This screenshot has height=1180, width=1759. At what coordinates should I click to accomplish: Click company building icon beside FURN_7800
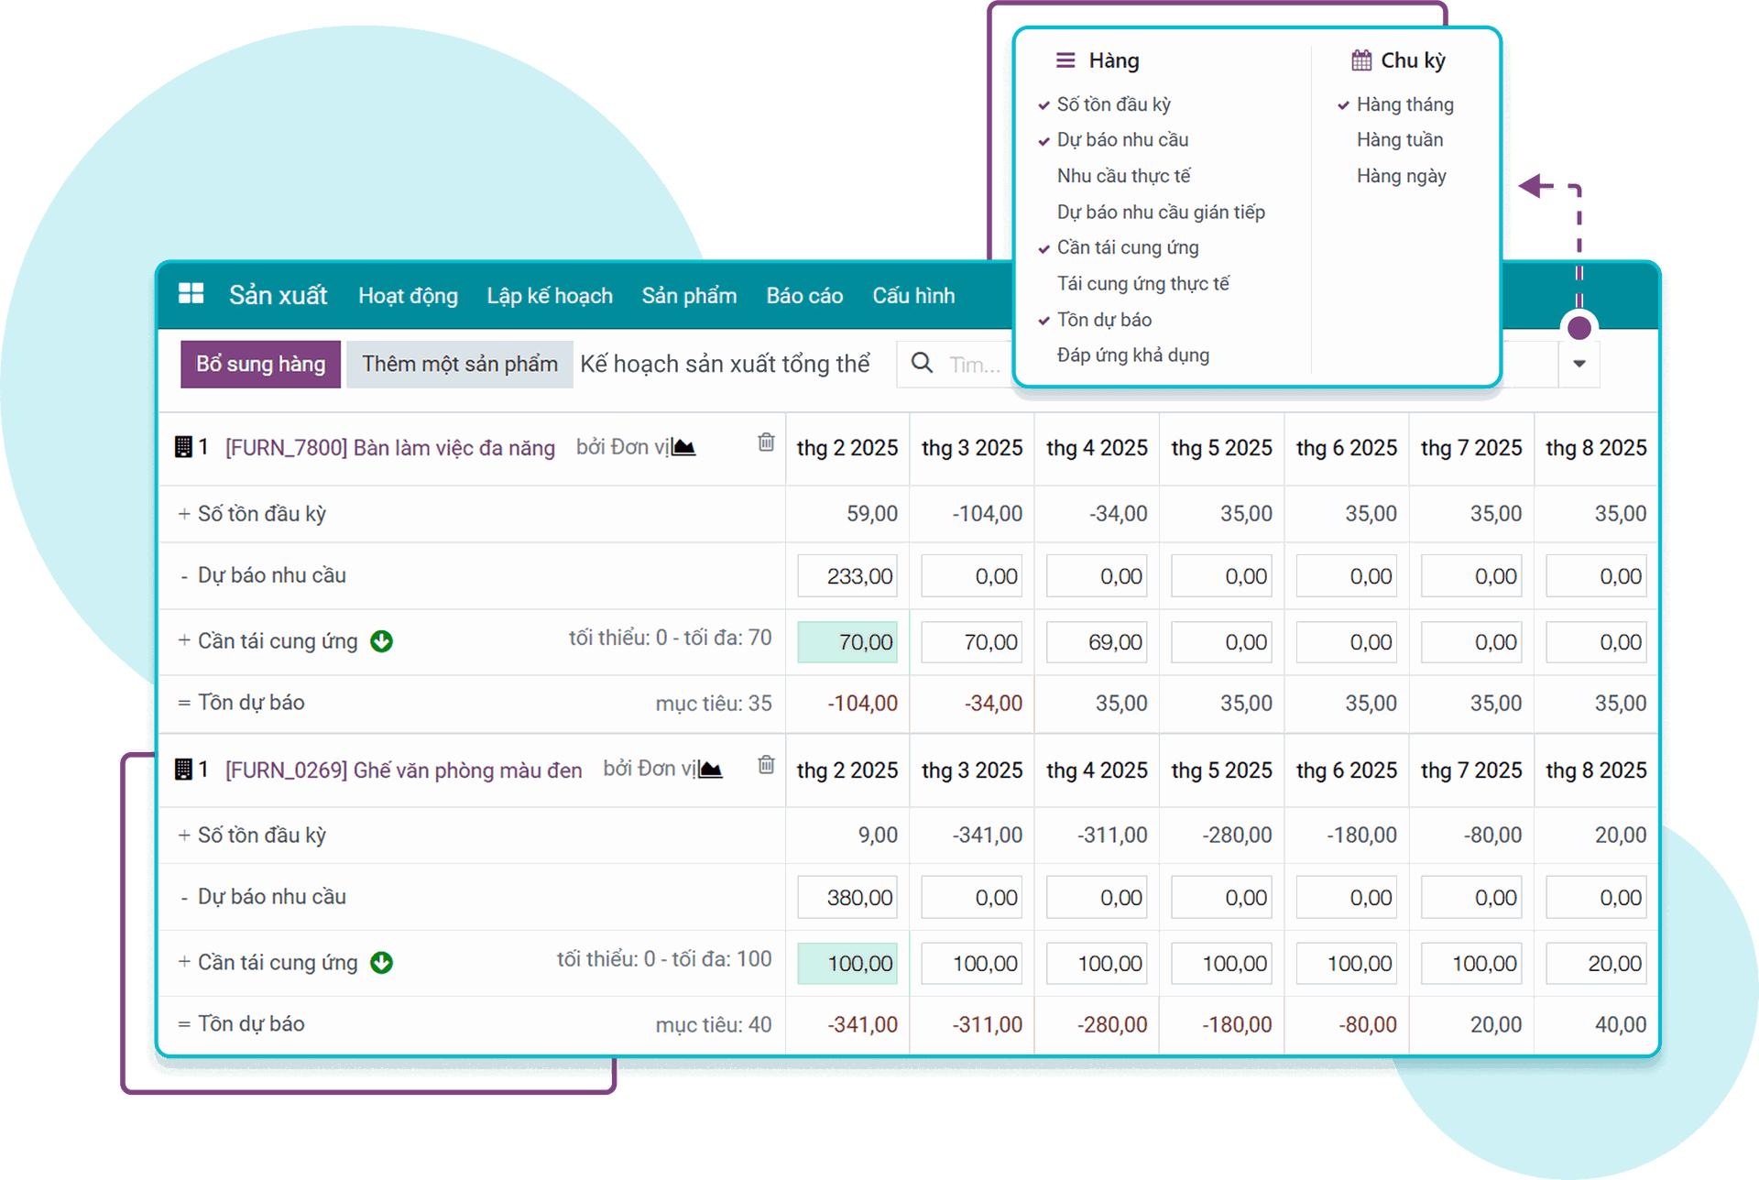[x=183, y=447]
